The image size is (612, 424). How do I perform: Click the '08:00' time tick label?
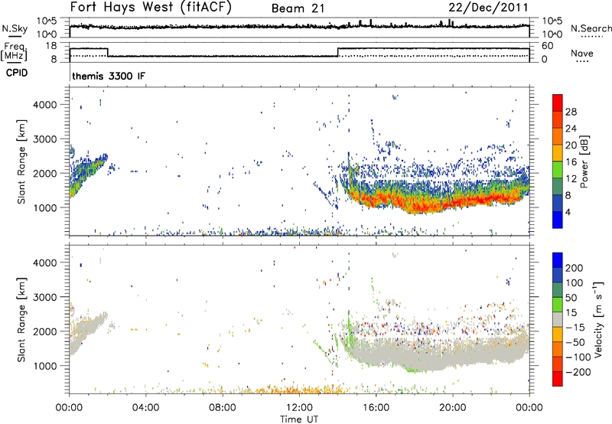pos(223,408)
